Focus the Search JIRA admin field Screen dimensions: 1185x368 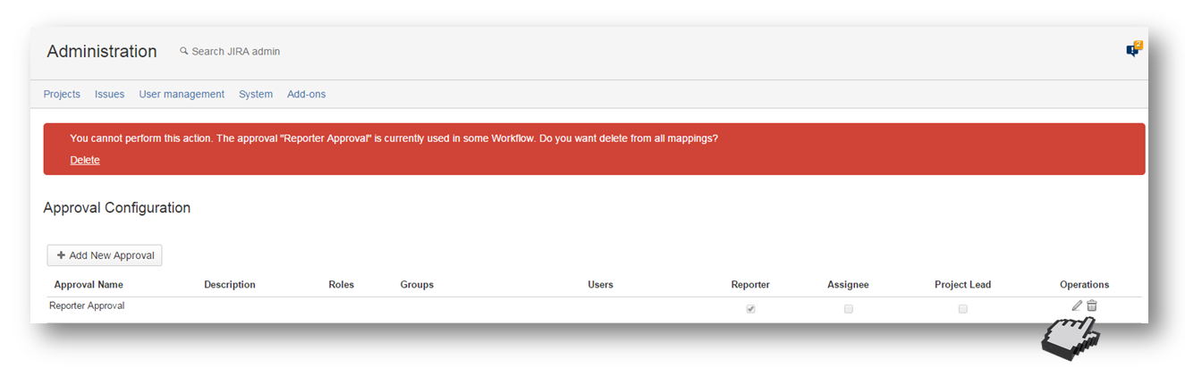[x=235, y=52]
